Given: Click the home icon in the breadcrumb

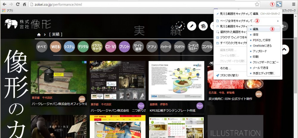Looking at the screenshot, I should point(39,35).
